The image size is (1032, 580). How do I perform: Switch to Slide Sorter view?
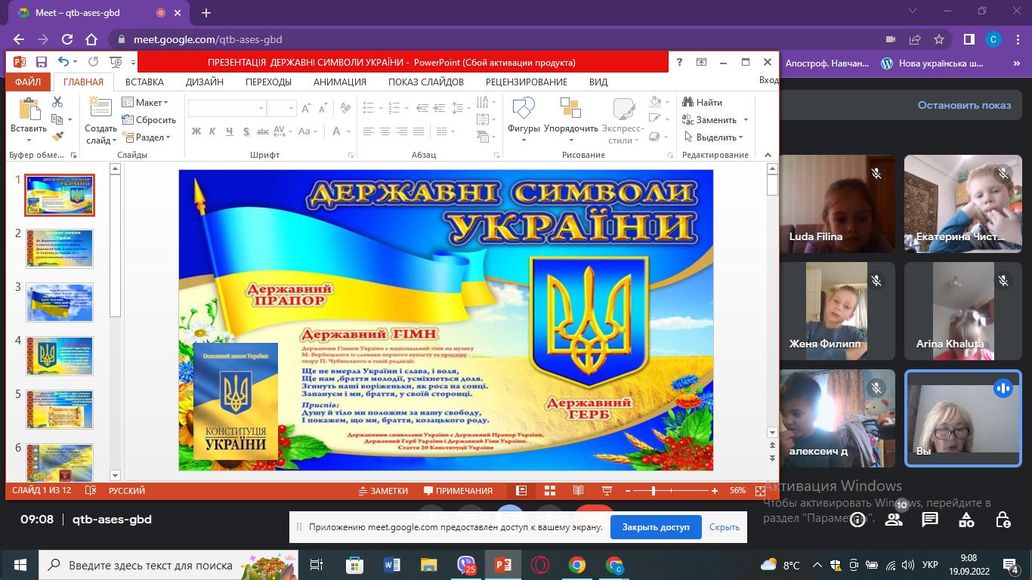point(550,491)
